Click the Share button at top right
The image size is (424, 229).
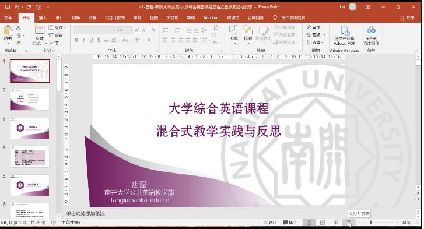pos(407,17)
